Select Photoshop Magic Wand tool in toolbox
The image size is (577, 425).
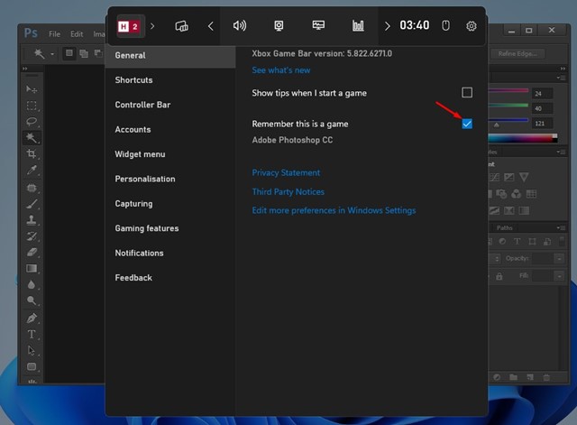(x=32, y=138)
